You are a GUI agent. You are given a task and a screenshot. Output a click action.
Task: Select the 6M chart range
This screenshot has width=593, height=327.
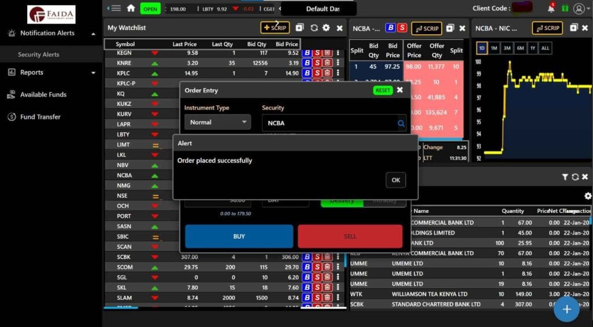click(x=520, y=48)
